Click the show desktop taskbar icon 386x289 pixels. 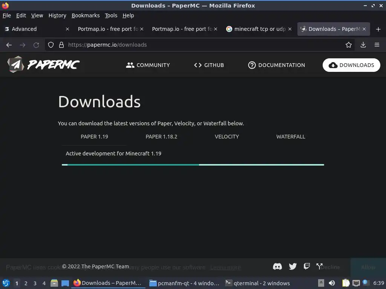click(65, 283)
